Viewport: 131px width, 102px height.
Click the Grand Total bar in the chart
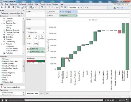click(127, 47)
